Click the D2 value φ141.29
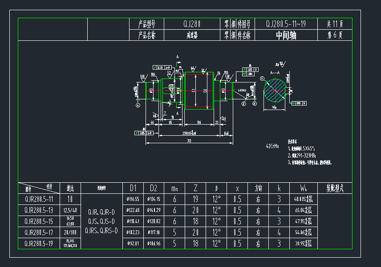381x267 pixels. point(154,210)
